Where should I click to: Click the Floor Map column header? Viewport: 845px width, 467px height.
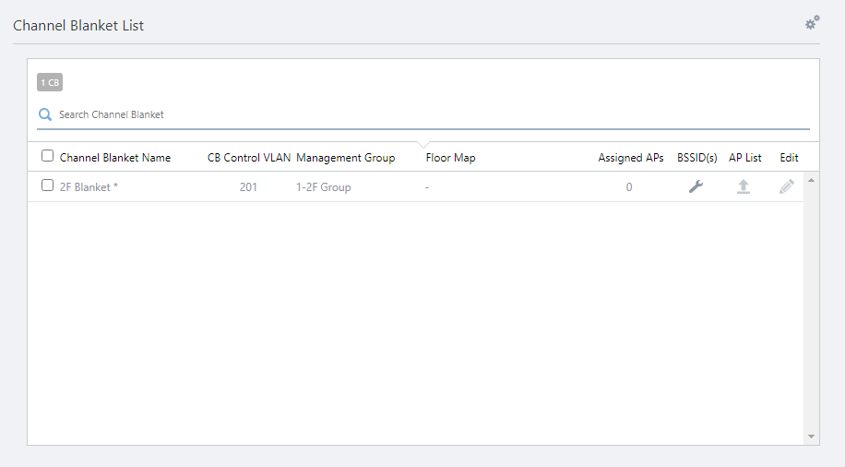coord(450,158)
